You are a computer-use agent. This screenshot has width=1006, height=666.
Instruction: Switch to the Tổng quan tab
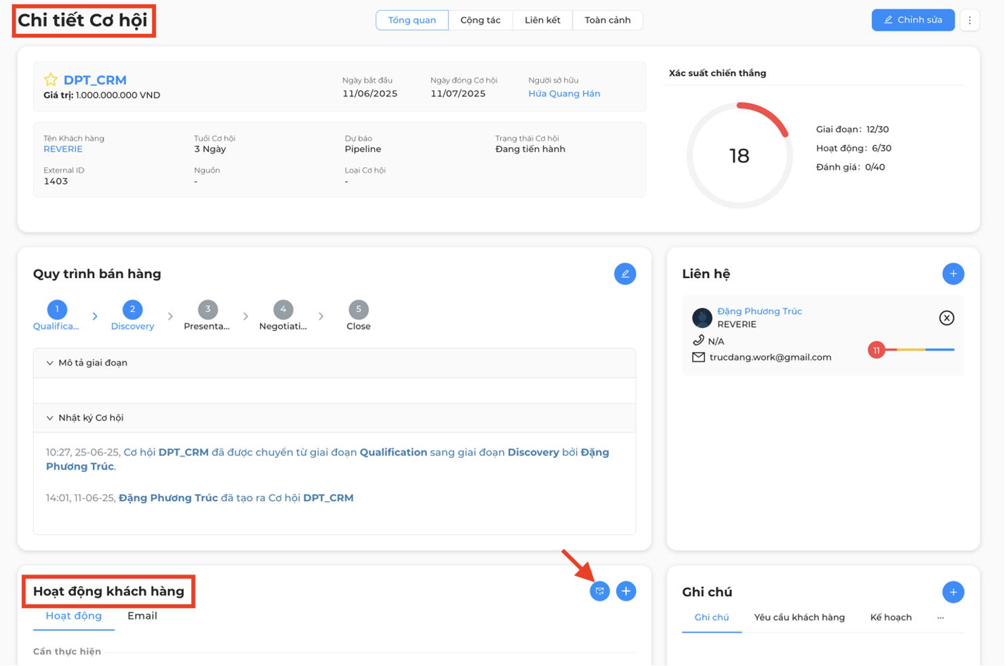point(412,20)
